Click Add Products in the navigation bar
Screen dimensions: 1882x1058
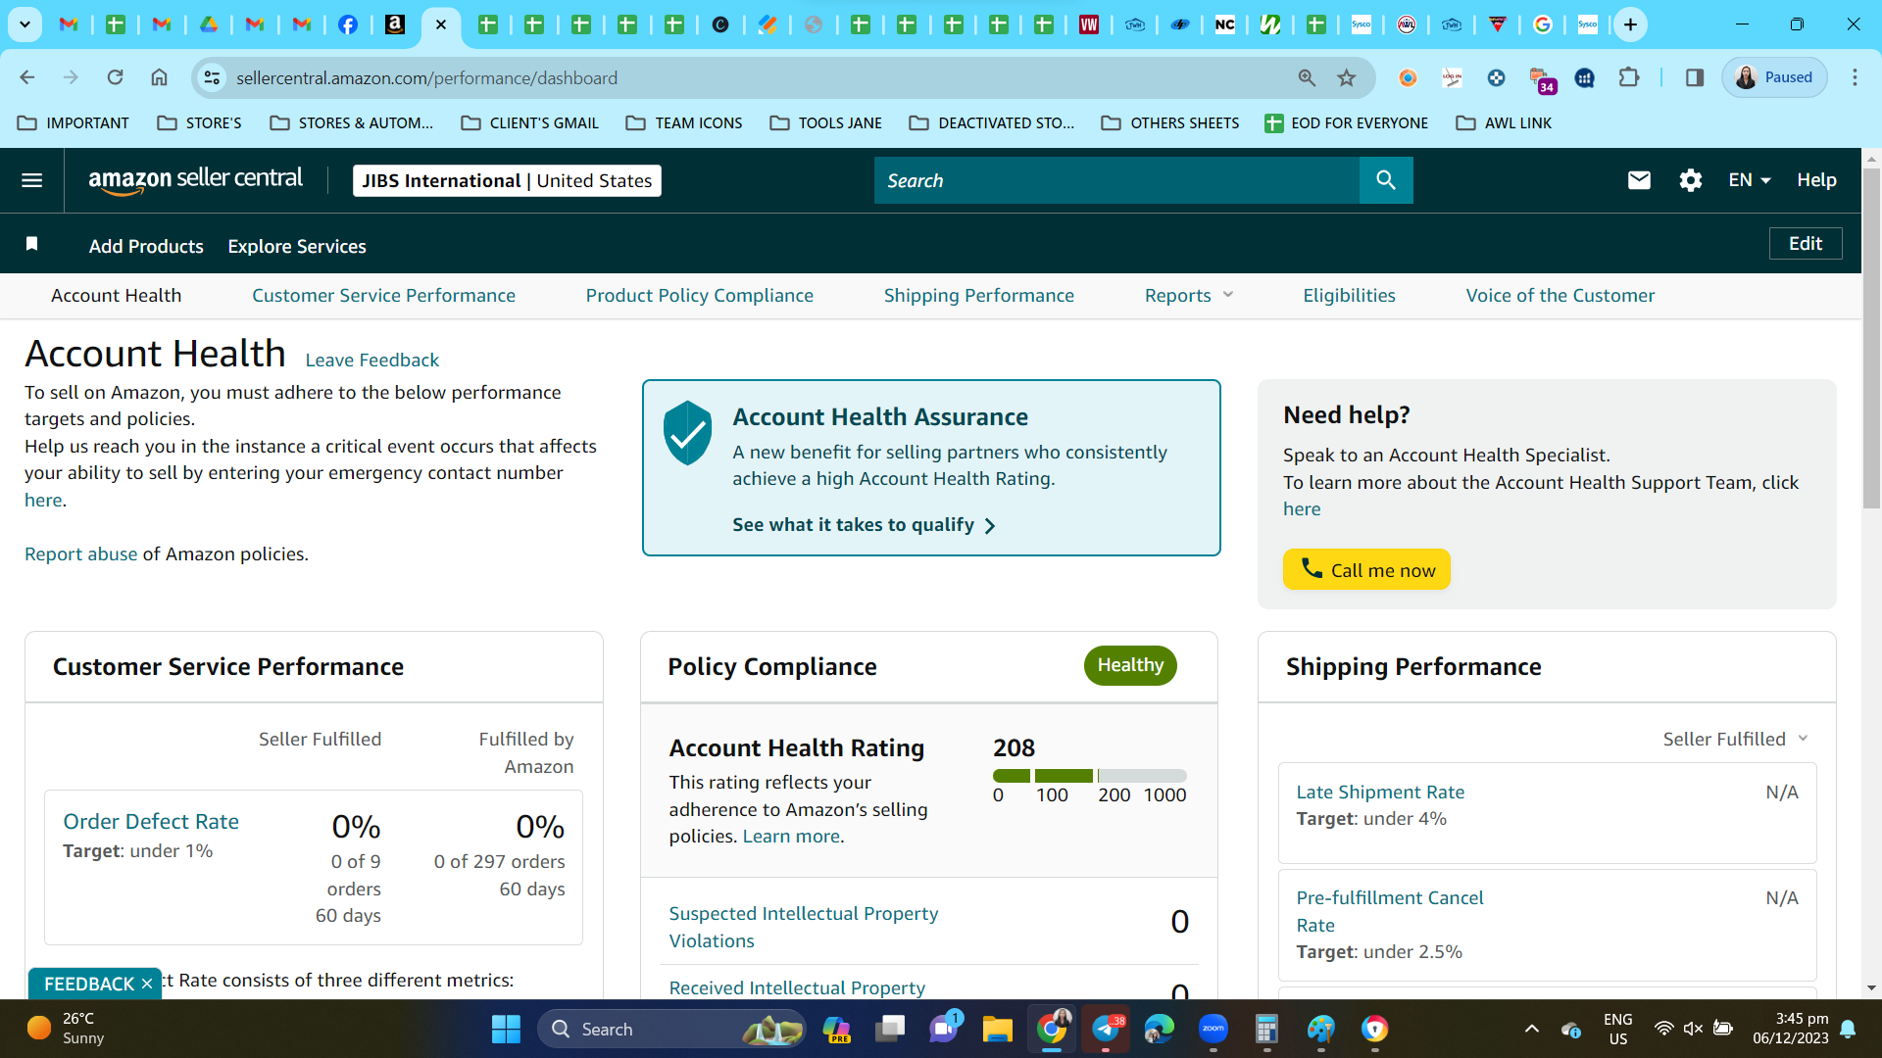(146, 247)
